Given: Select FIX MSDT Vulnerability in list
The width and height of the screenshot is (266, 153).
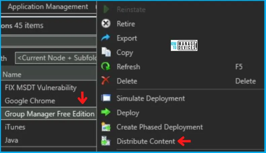Looking at the screenshot, I should pyautogui.click(x=40, y=88).
